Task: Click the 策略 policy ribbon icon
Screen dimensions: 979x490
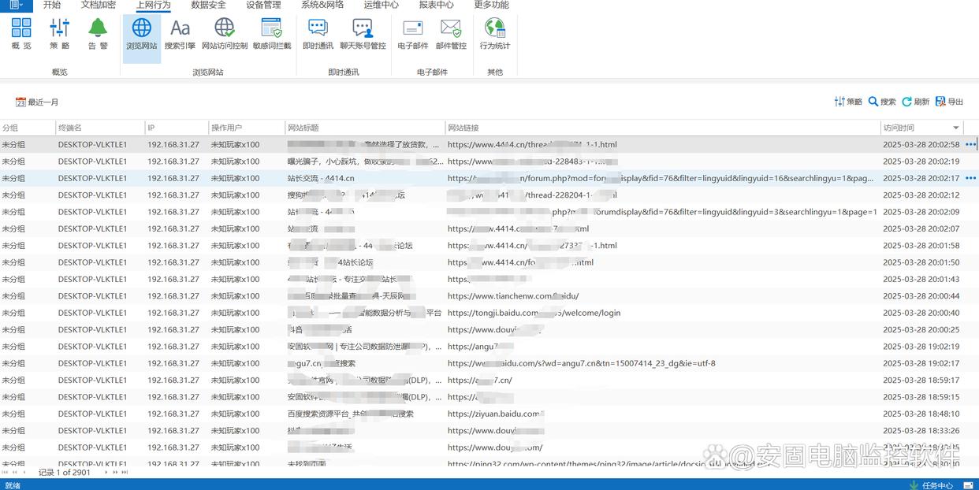Action: tap(60, 33)
